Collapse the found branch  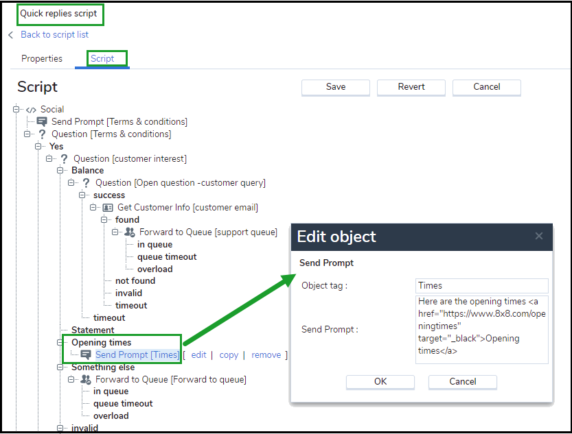pyautogui.click(x=104, y=219)
